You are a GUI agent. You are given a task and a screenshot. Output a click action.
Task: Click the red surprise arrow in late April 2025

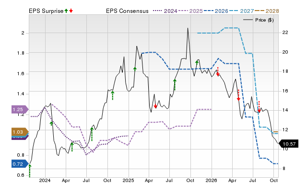[x=155, y=106]
